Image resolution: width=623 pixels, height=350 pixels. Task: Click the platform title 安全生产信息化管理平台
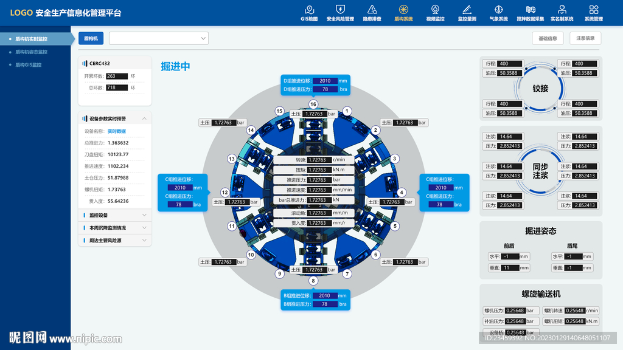[x=78, y=13]
